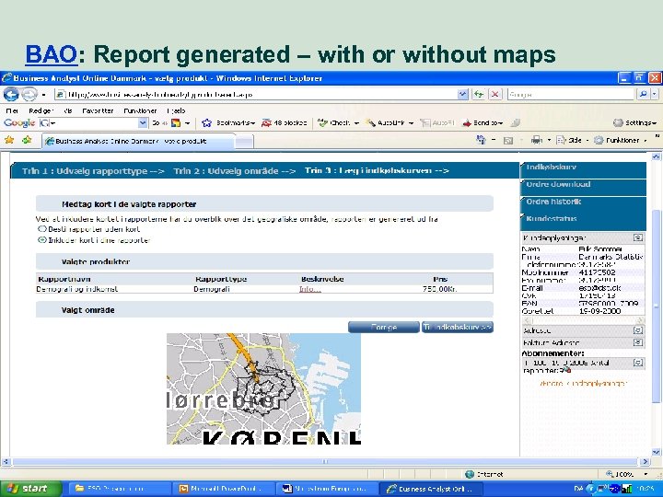Click the BAO hyperlink in slide title
663x497 pixels.
52,55
